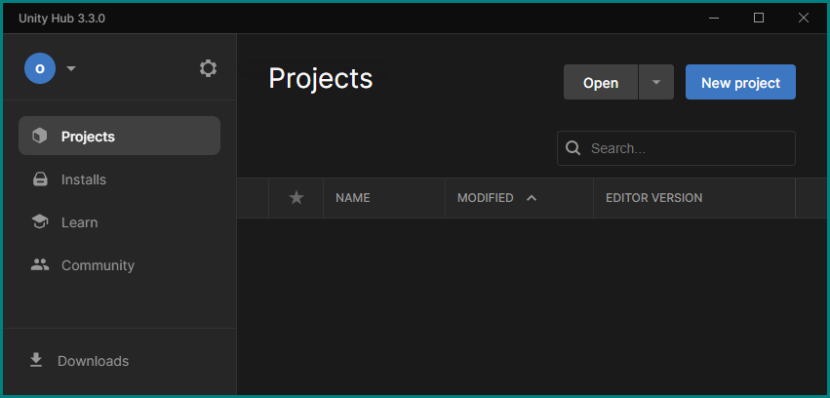The height and width of the screenshot is (398, 830).
Task: Click the Downloads arrow icon
Action: [36, 360]
